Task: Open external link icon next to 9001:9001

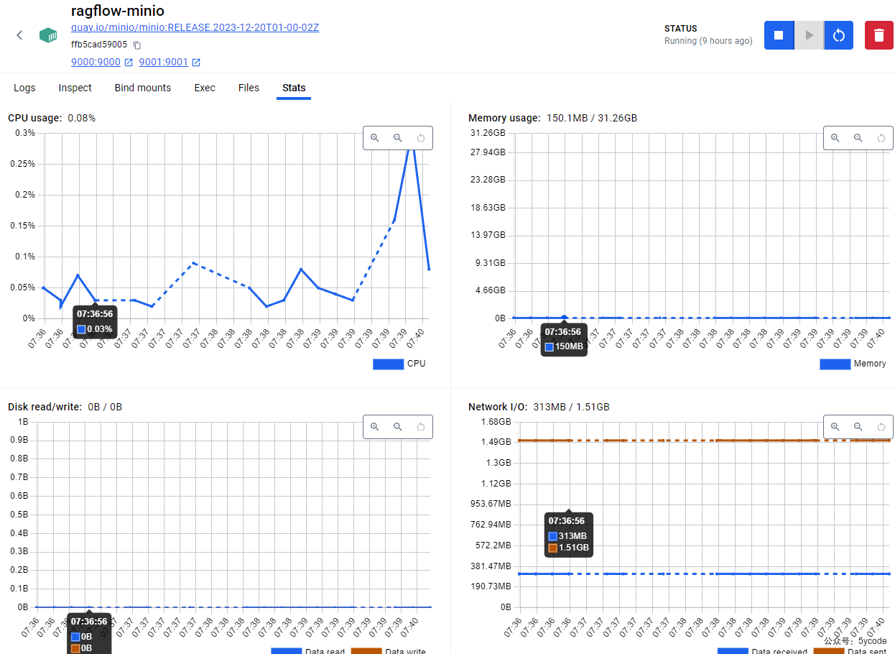Action: (196, 63)
